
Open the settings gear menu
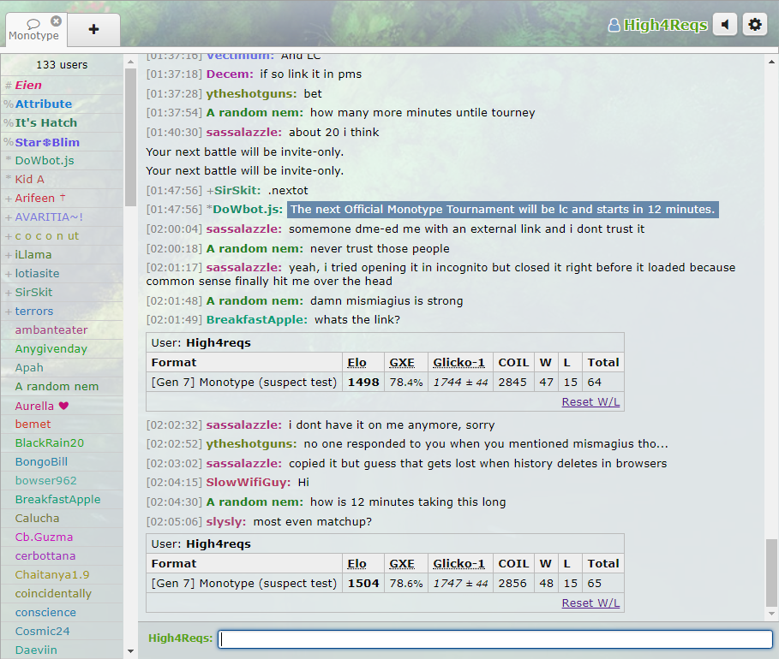coord(754,24)
